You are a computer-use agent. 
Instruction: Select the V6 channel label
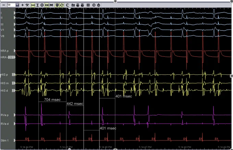coord(2,36)
